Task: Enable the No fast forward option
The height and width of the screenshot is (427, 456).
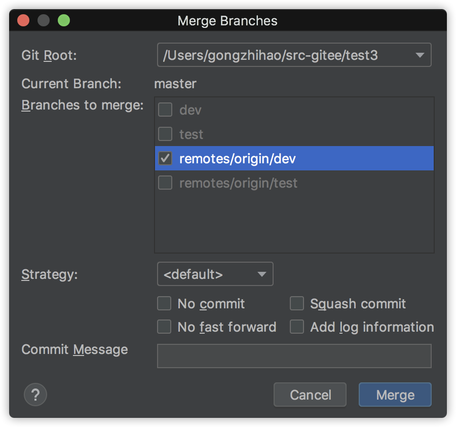Action: tap(164, 327)
